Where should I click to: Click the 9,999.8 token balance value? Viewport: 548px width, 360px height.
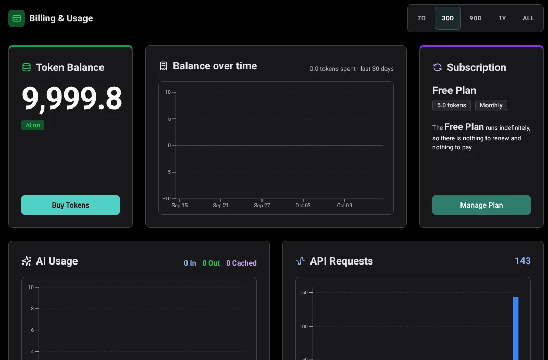(x=72, y=99)
